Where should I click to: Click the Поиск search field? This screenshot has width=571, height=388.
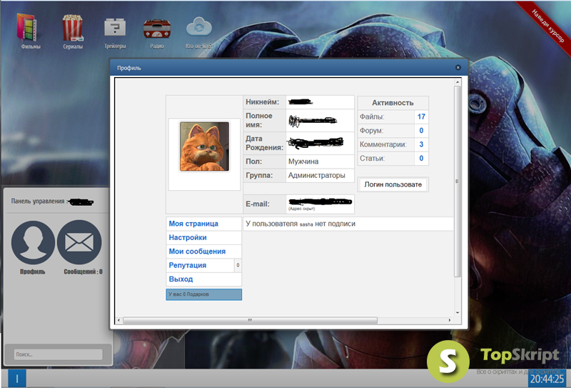[x=59, y=354]
